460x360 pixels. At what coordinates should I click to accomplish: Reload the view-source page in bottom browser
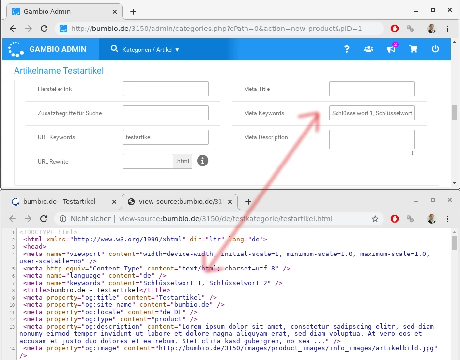[x=44, y=219]
